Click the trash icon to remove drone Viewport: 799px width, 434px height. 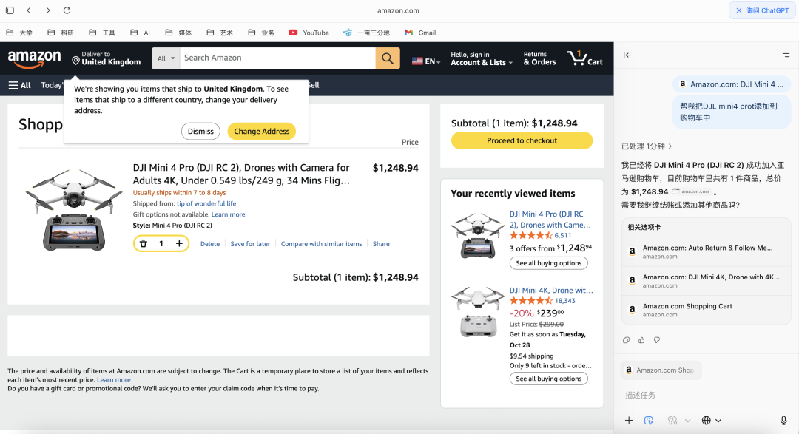click(144, 243)
